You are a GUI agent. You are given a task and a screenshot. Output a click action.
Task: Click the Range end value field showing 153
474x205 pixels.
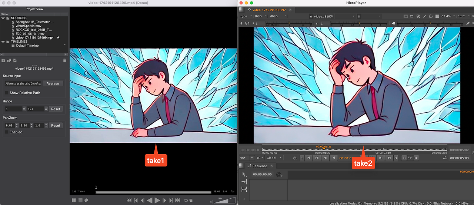click(35, 109)
